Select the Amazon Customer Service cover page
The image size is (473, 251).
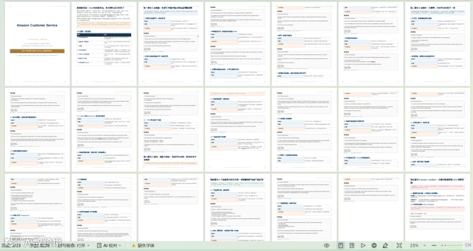37,44
